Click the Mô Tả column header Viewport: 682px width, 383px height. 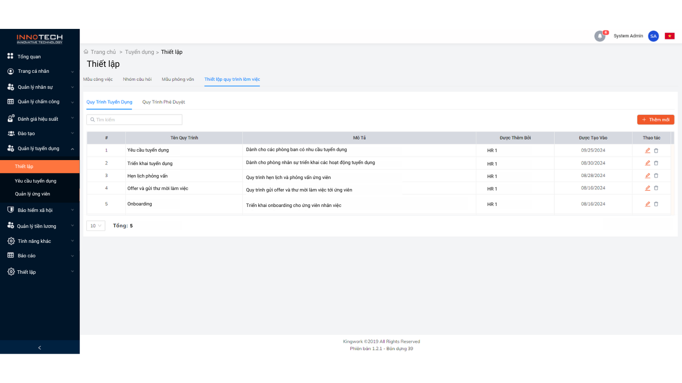359,138
